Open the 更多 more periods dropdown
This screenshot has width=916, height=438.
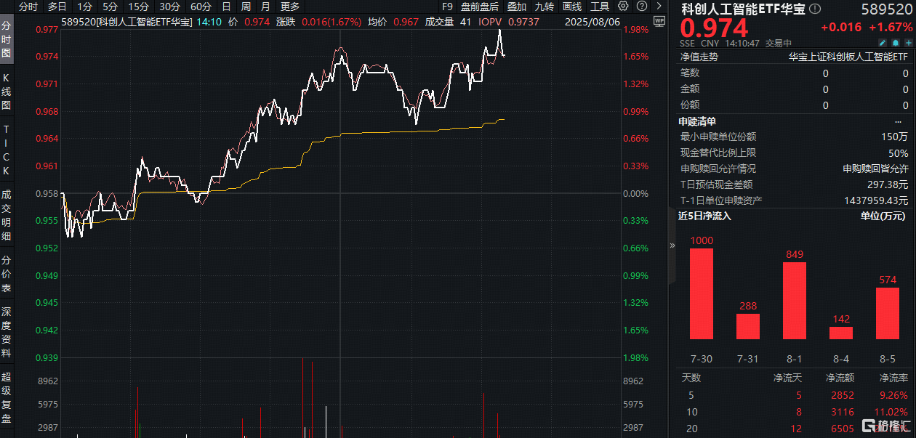point(290,7)
